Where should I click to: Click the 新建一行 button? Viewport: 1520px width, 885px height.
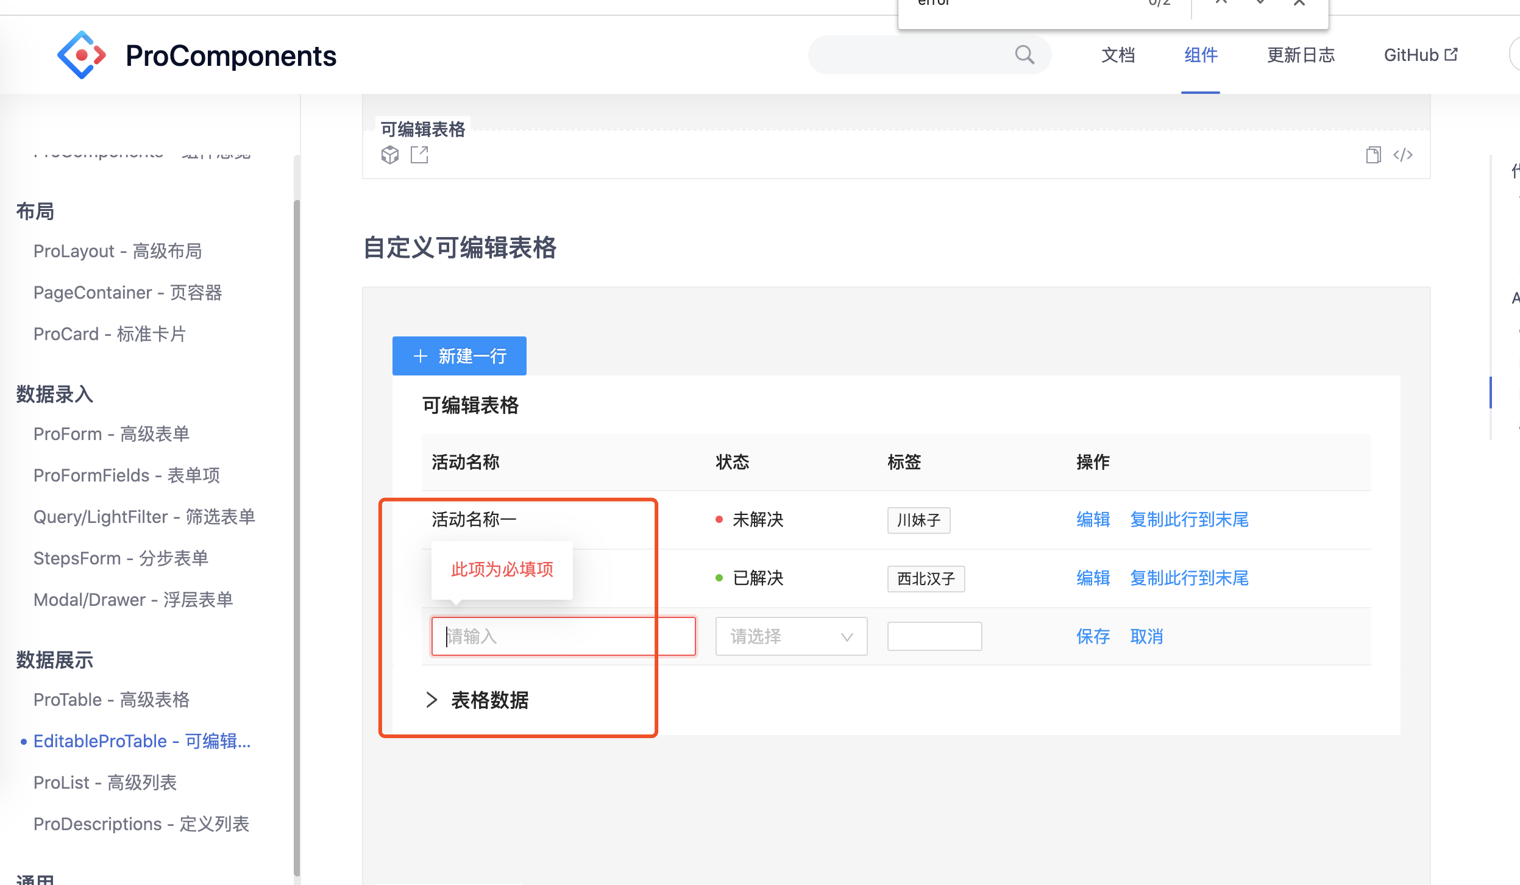pyautogui.click(x=459, y=355)
